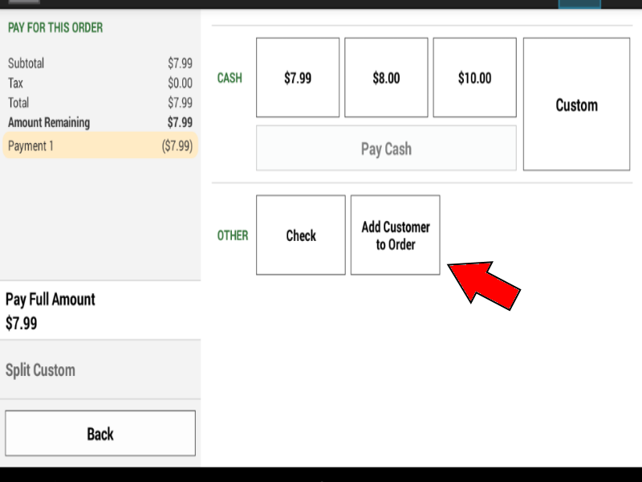Click the green CASH section label
This screenshot has height=482, width=642.
click(230, 78)
